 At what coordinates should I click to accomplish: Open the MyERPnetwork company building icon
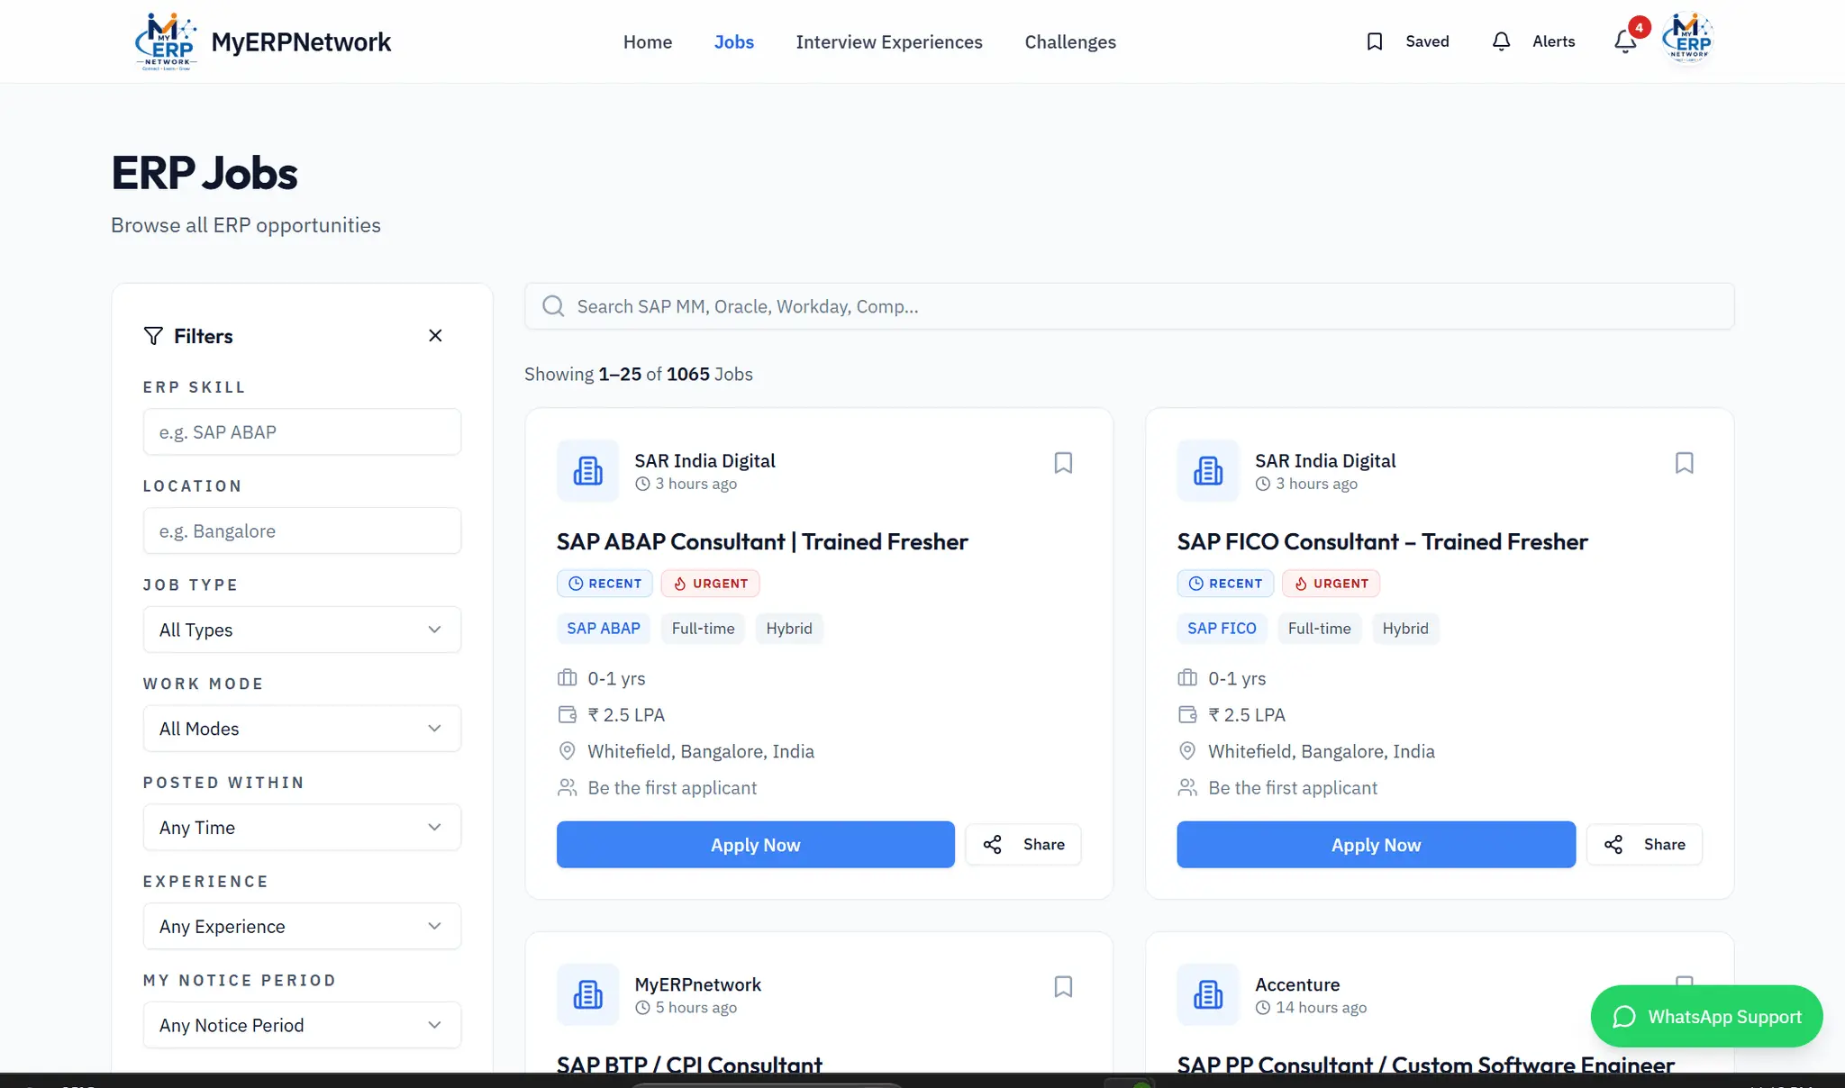(587, 994)
